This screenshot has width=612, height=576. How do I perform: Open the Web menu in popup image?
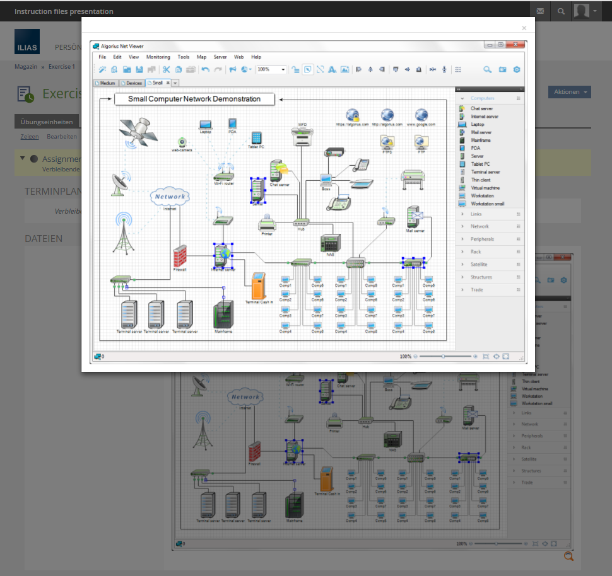pos(239,57)
